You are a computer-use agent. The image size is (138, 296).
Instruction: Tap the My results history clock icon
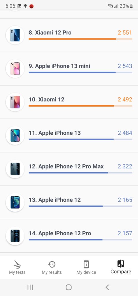tap(52, 264)
